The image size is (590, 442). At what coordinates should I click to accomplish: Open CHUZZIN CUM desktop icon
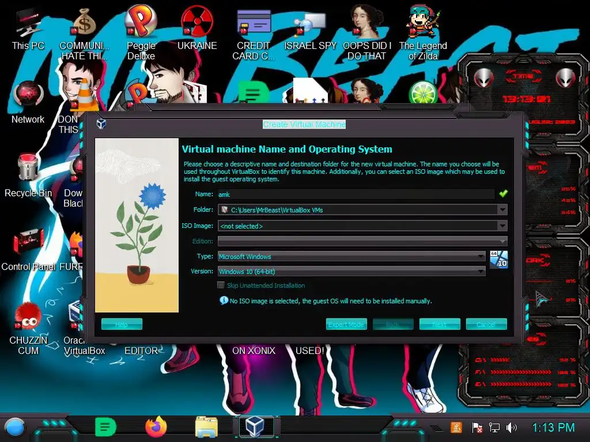click(x=28, y=329)
